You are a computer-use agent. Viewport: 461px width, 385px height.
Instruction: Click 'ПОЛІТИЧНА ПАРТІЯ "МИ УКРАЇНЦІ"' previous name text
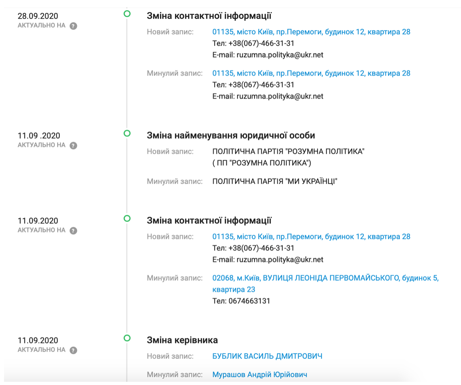[275, 182]
